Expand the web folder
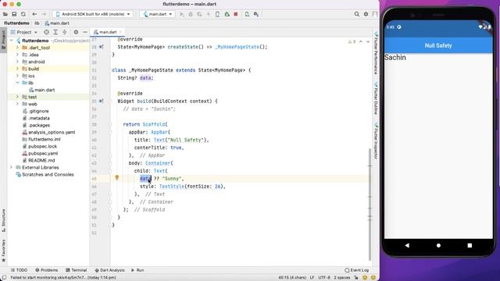Viewport: 500px width, 281px height. [17, 104]
